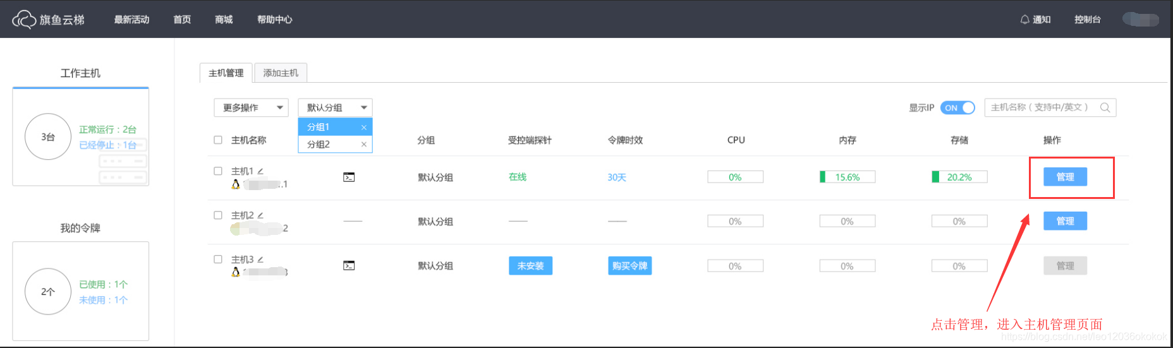Edit 主机2 name with pencil icon
This screenshot has width=1173, height=348.
[260, 215]
